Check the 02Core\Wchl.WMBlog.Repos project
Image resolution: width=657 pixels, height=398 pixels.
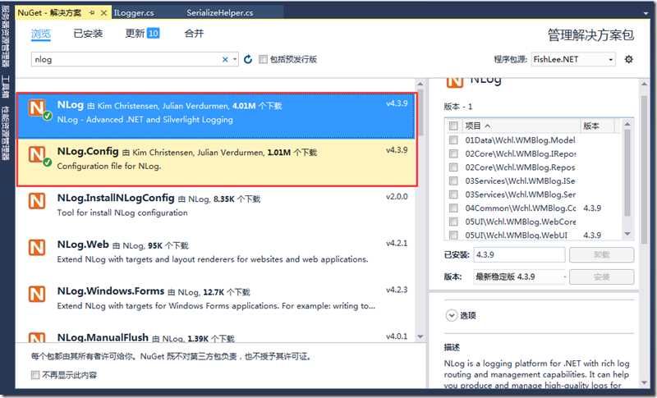click(x=453, y=167)
